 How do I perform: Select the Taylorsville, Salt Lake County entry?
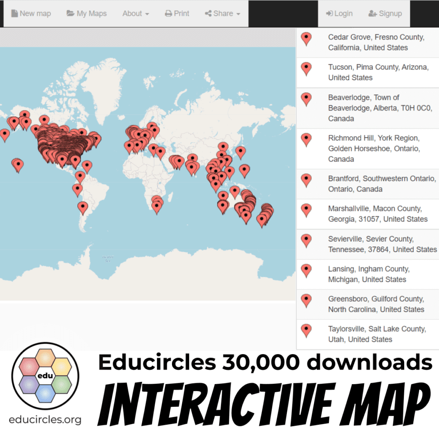[x=376, y=334]
